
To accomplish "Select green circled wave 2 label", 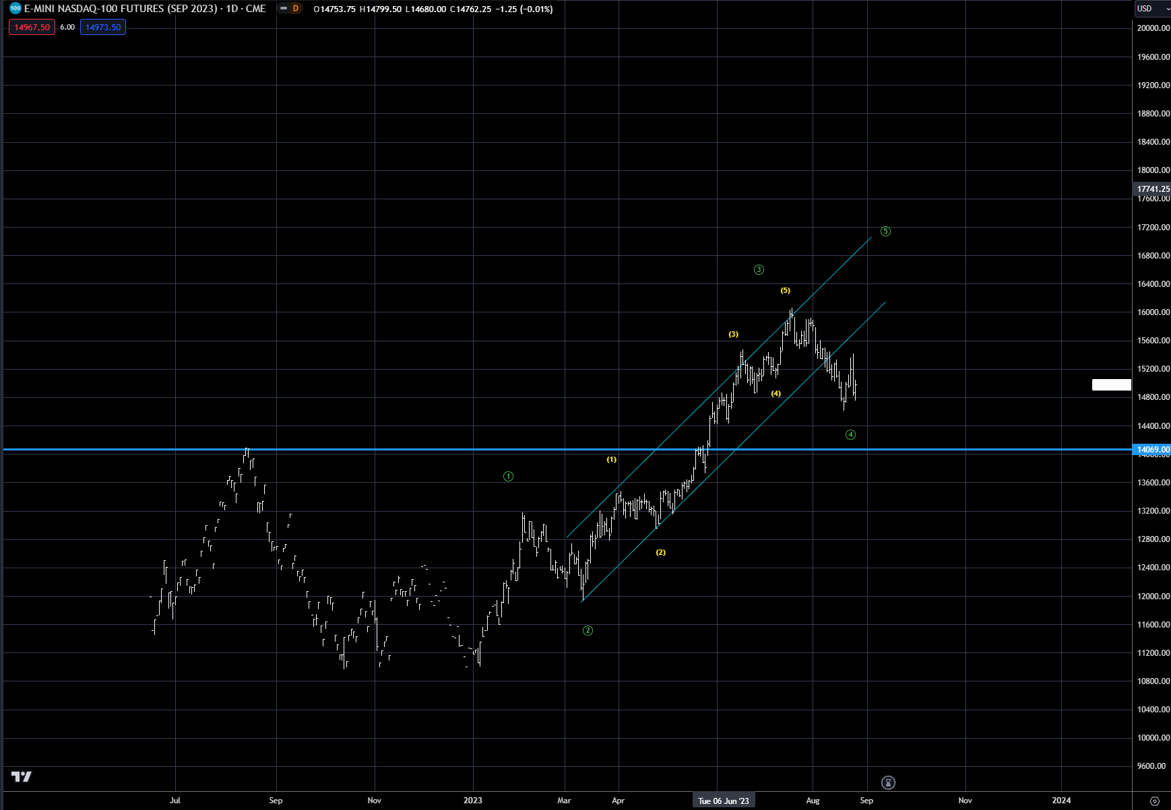I will click(x=588, y=631).
